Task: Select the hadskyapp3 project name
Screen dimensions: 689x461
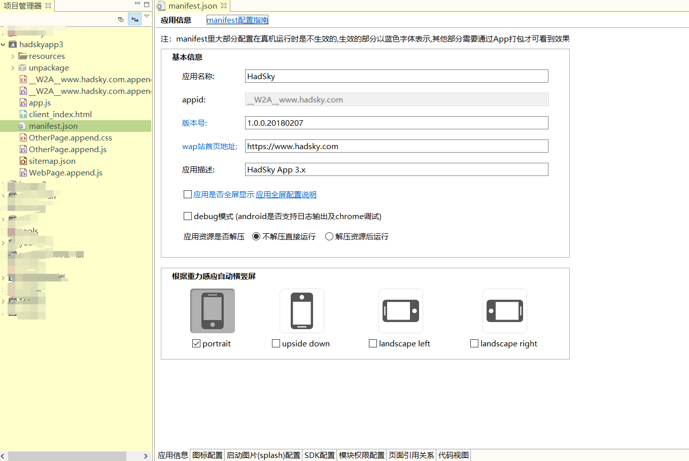Action: (41, 45)
